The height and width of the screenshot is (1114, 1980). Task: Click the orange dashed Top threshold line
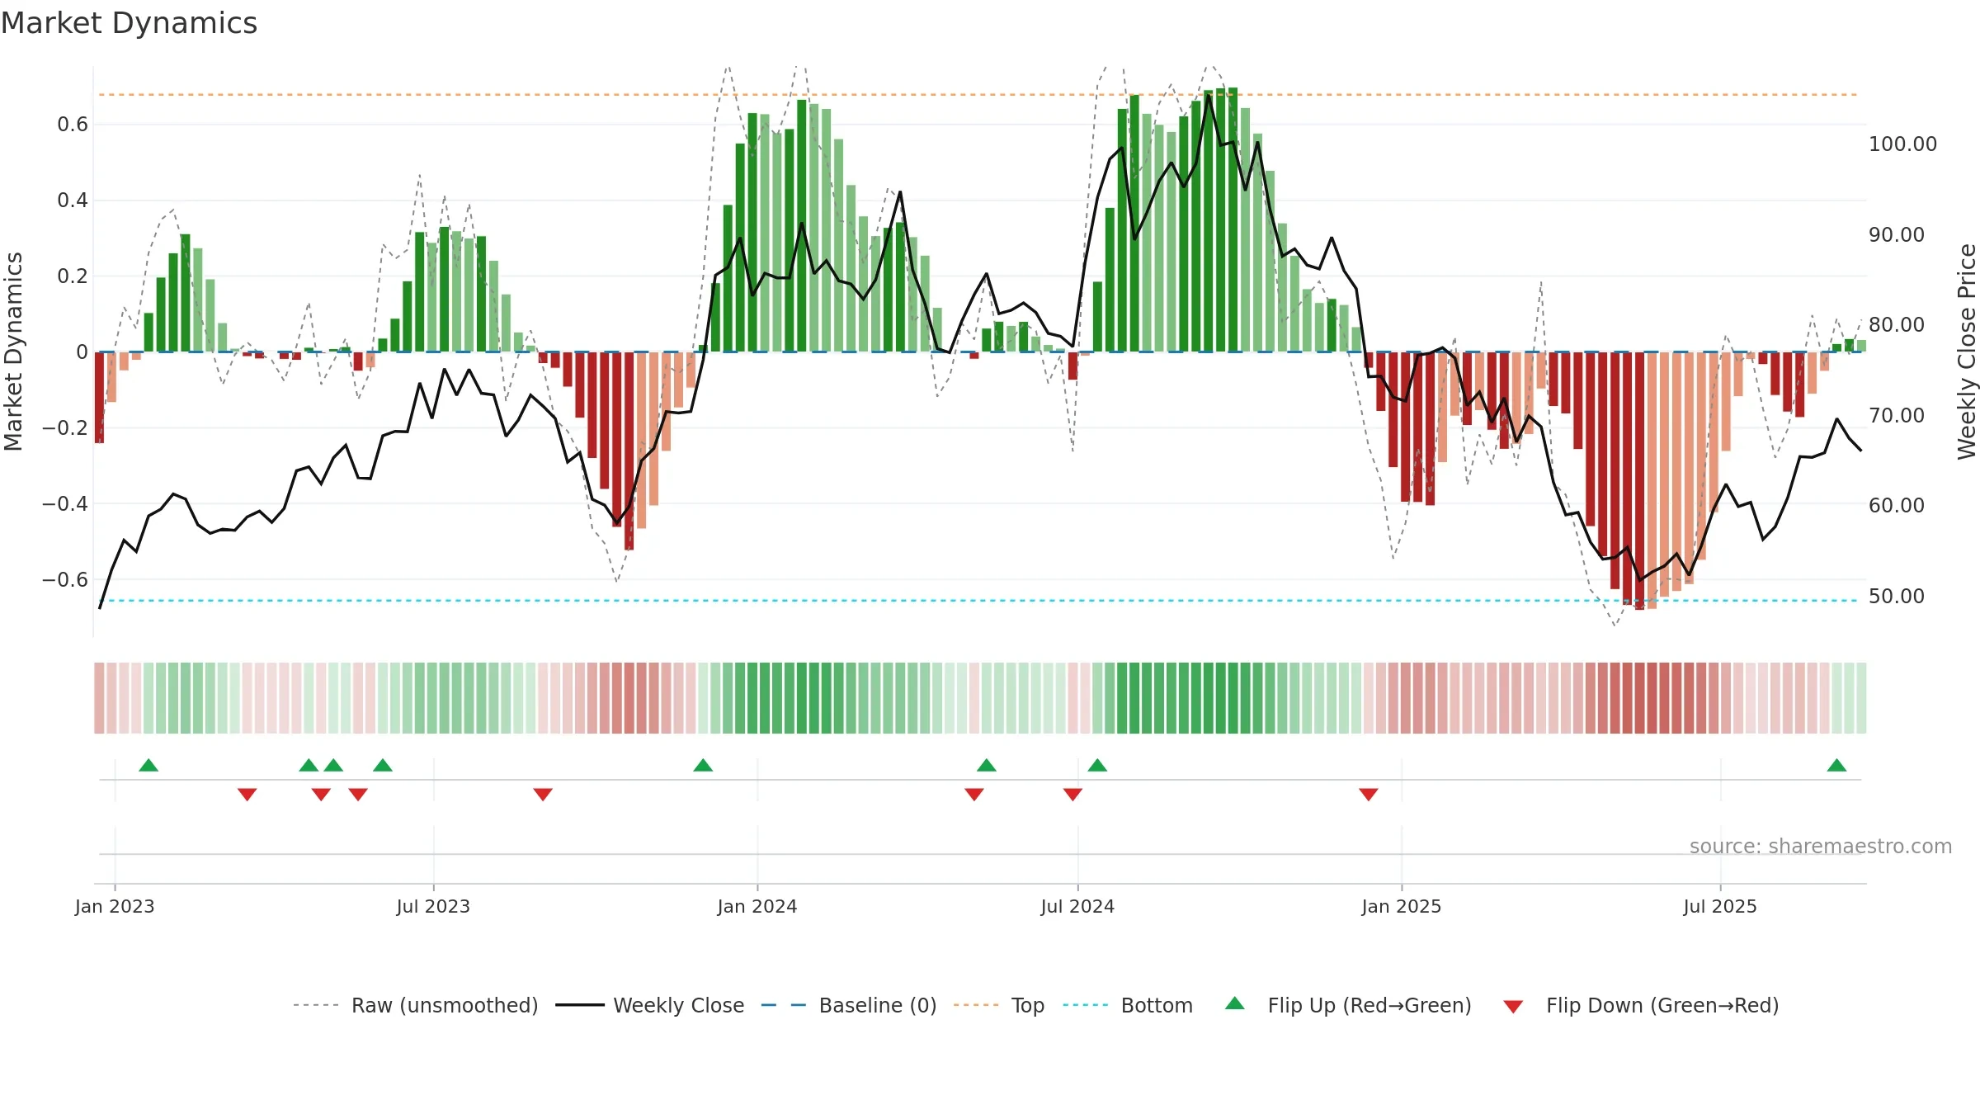click(978, 95)
